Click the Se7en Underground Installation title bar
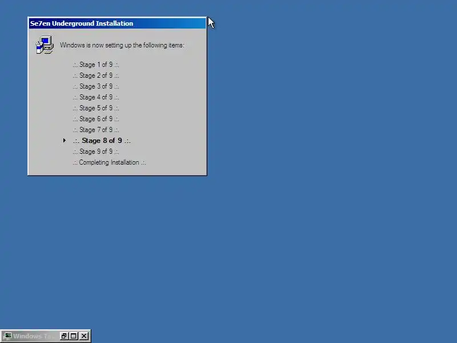The height and width of the screenshot is (343, 457). (117, 23)
